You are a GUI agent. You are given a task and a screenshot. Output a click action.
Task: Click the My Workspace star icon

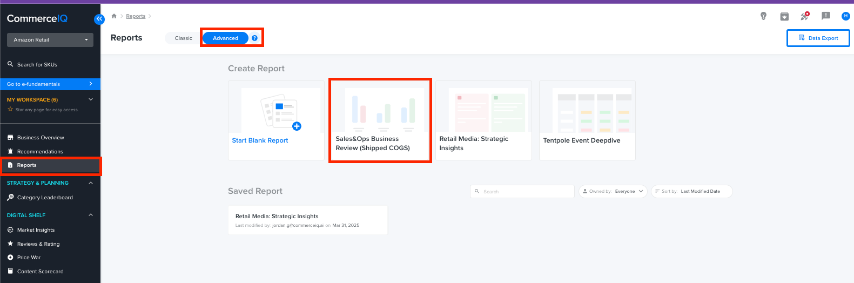tap(10, 110)
